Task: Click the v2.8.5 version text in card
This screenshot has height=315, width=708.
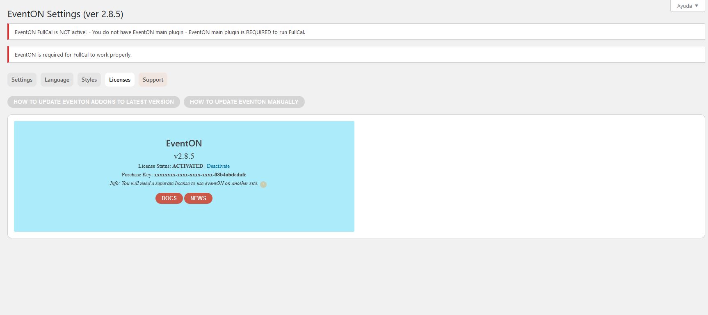Action: pyautogui.click(x=184, y=156)
